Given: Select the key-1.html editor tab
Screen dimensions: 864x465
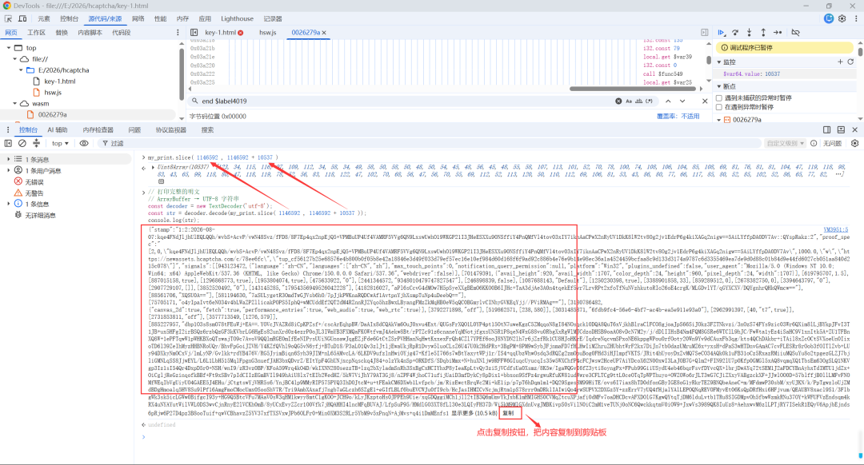Looking at the screenshot, I should pos(220,33).
